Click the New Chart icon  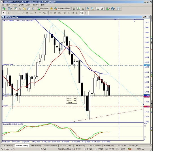4,9
